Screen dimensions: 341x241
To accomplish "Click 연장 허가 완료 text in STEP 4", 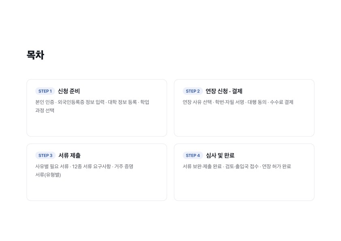I will [277, 166].
